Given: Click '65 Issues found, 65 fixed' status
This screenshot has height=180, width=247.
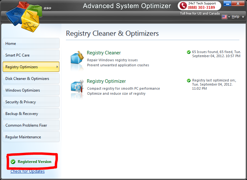Looking at the screenshot, I should tap(216, 54).
